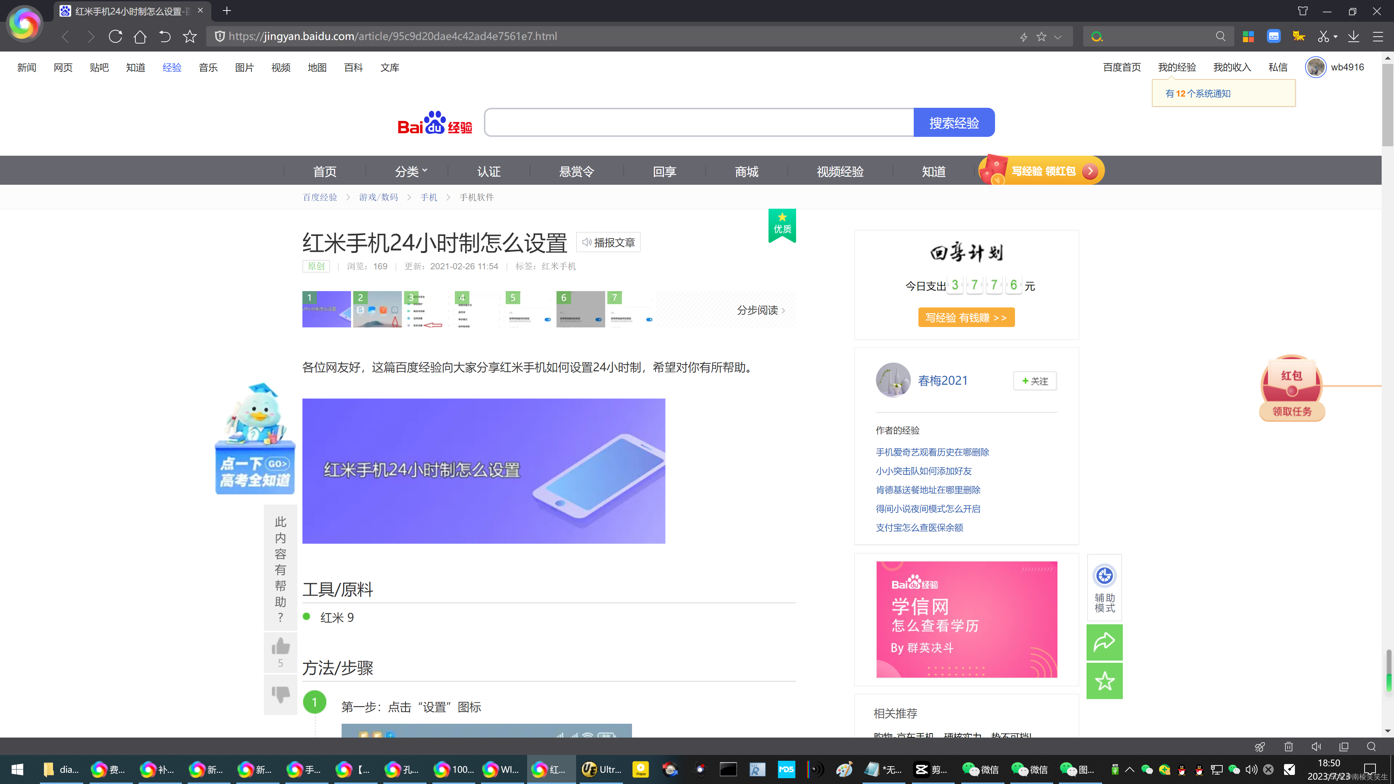The image size is (1394, 784).
Task: Click the green share arrow icon
Action: pos(1104,642)
